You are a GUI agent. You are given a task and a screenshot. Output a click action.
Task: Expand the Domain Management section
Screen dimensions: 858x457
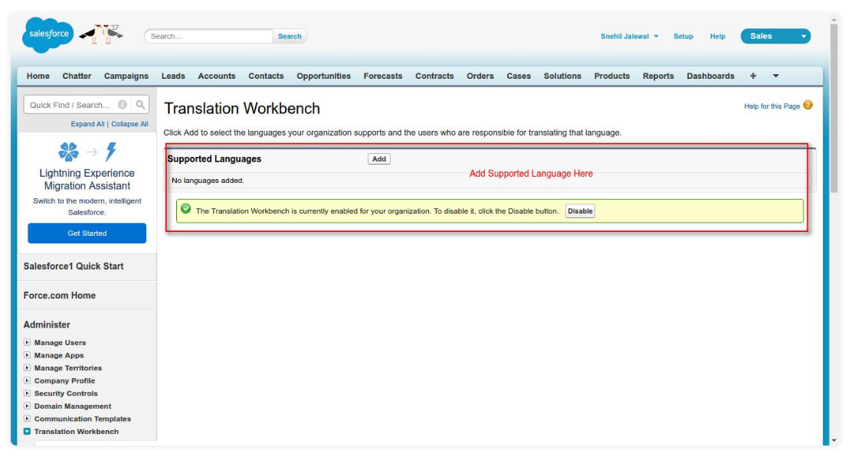[x=27, y=406]
